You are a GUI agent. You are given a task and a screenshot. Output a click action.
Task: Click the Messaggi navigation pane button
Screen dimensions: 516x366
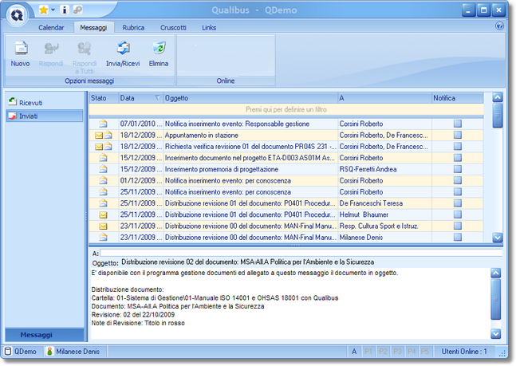(45, 335)
